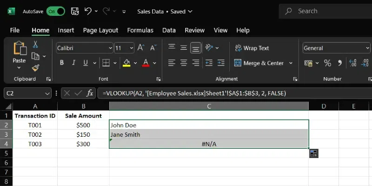This screenshot has height=186, width=372.
Task: Switch to the Home tab
Action: click(x=40, y=30)
